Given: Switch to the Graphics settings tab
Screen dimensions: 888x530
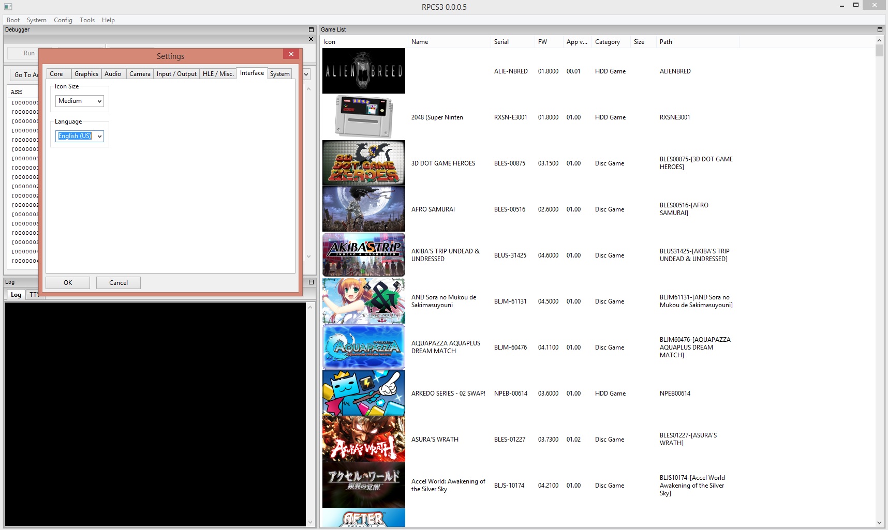Looking at the screenshot, I should click(86, 74).
